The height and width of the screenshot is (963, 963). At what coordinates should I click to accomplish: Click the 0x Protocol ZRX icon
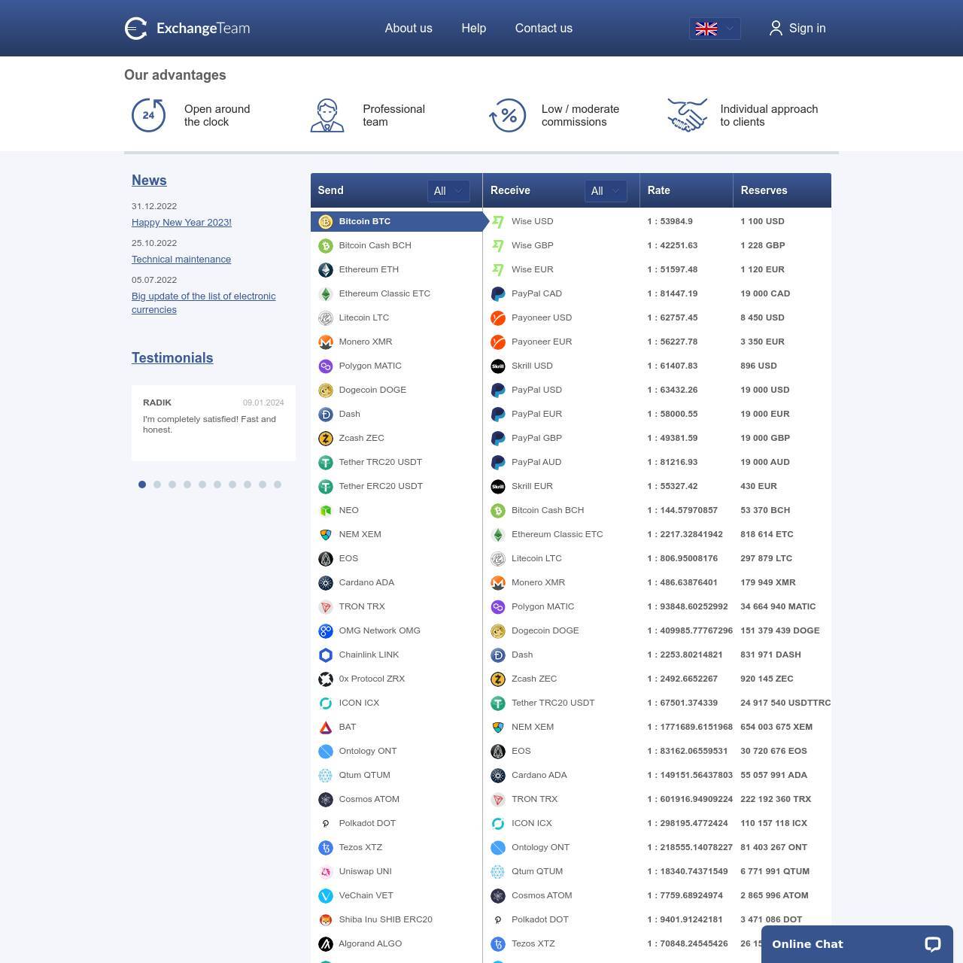click(x=326, y=679)
